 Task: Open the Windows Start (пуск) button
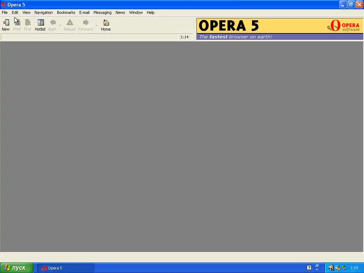(x=17, y=268)
